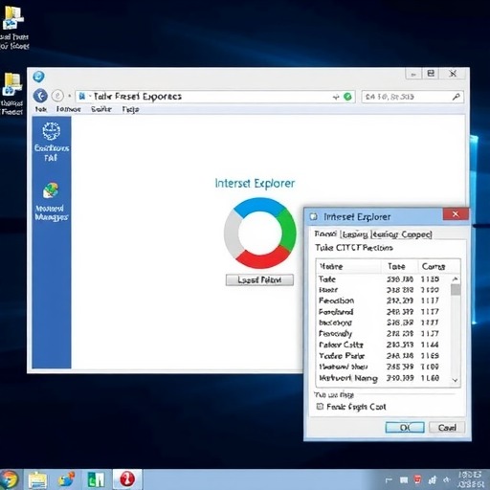Click the 'Tate' column header

click(x=400, y=266)
